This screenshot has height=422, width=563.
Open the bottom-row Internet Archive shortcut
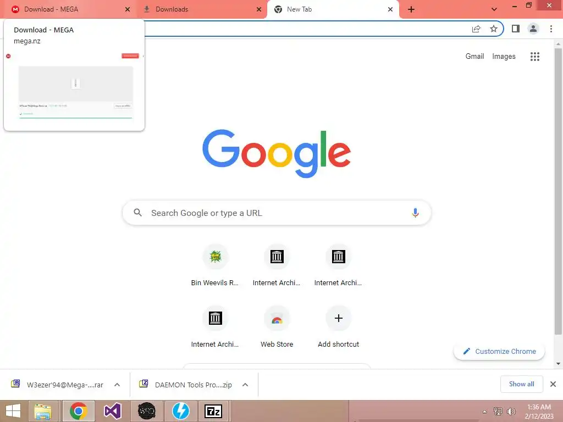pos(215,327)
